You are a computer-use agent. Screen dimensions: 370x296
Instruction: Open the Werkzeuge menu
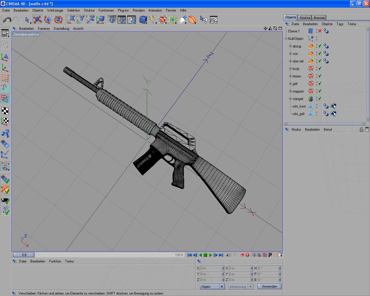(x=55, y=10)
